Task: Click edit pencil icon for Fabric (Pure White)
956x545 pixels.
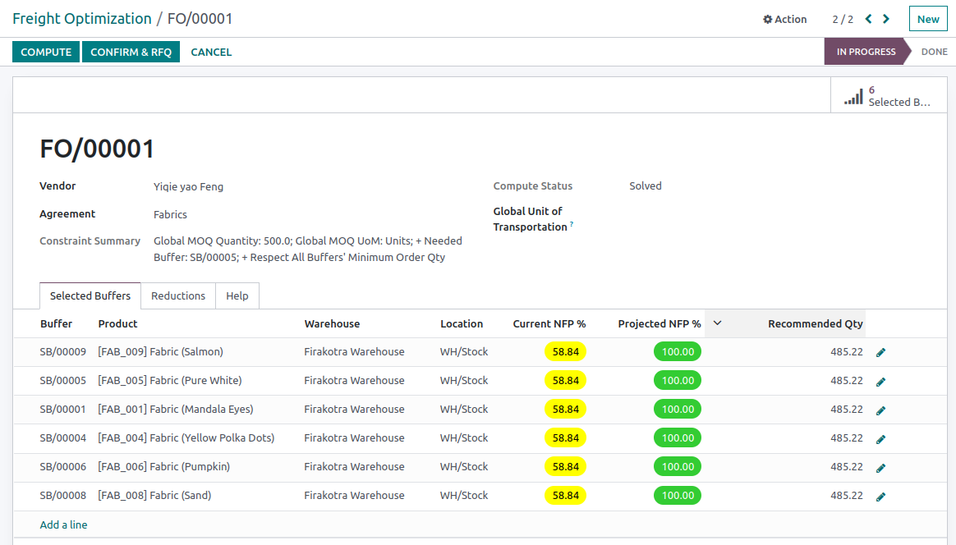Action: coord(880,381)
